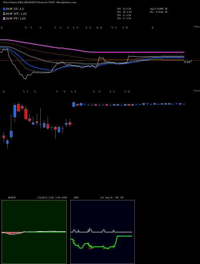Click the 'Tops' label at the right edge

pyautogui.click(x=197, y=27)
